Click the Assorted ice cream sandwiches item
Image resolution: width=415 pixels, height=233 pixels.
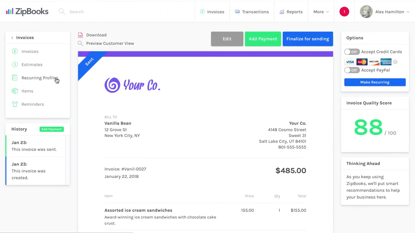(x=138, y=210)
